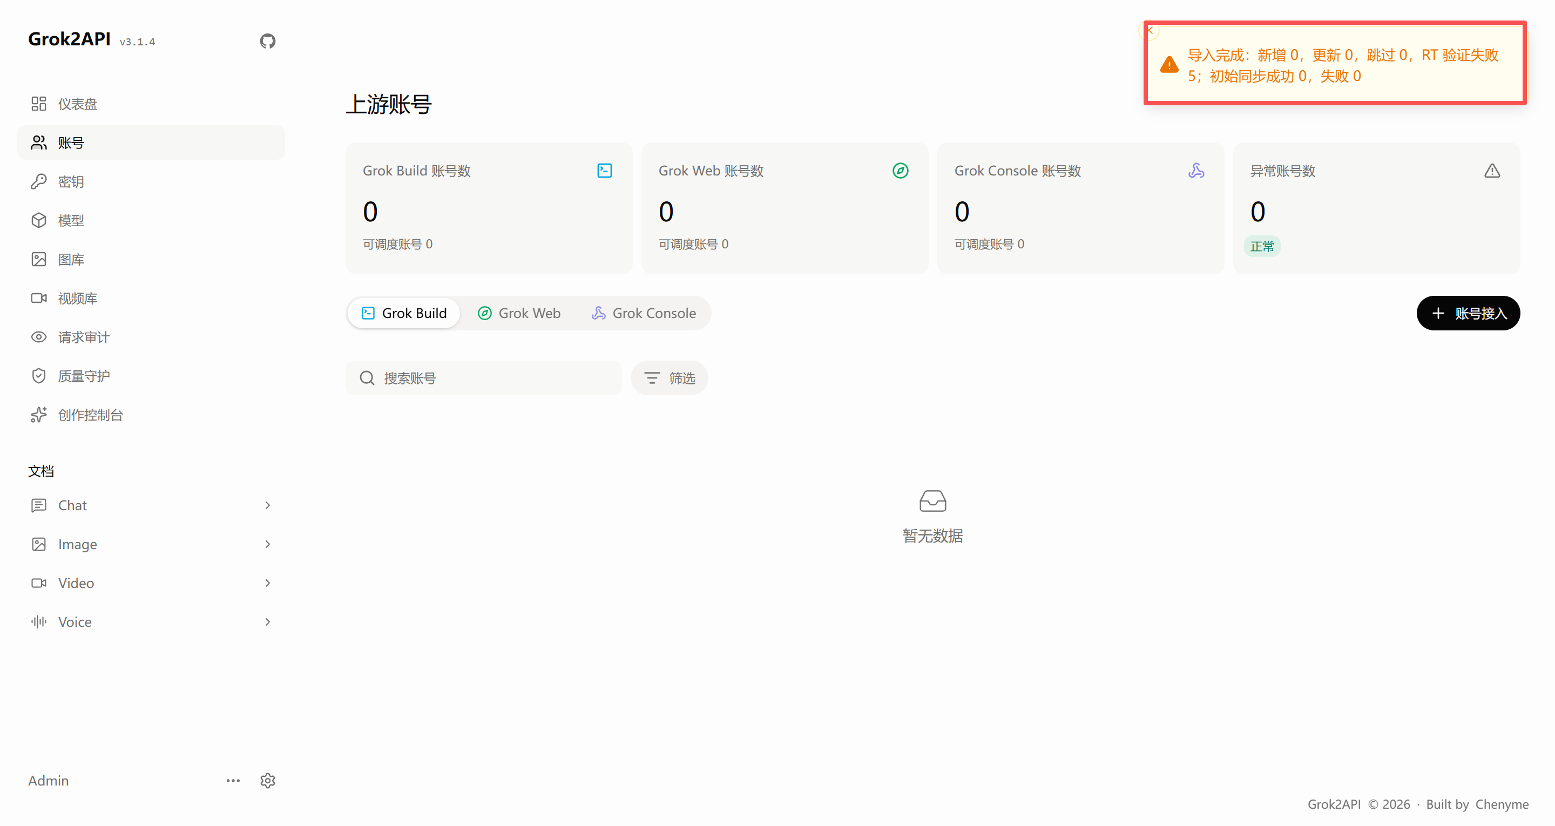Click the Admin user name
The image size is (1555, 826).
48,781
